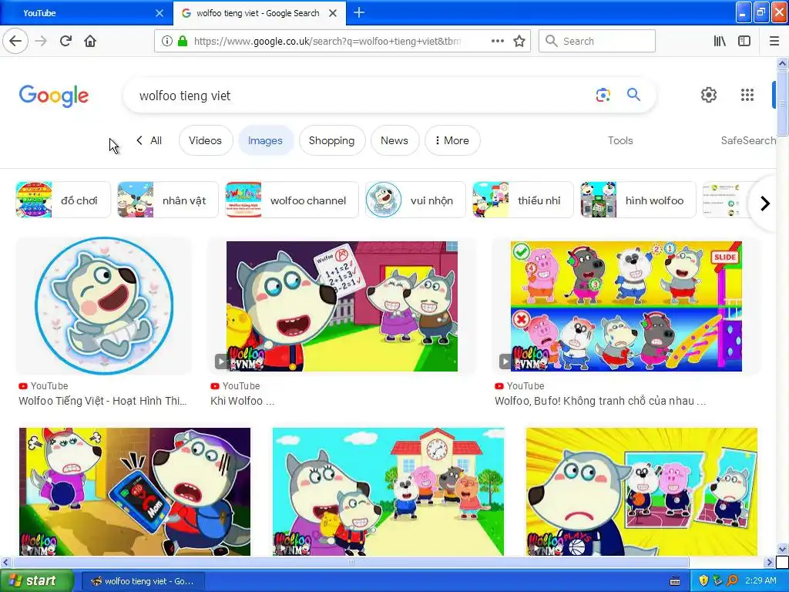This screenshot has height=592, width=789.
Task: Open Google quick settings gear
Action: click(709, 95)
